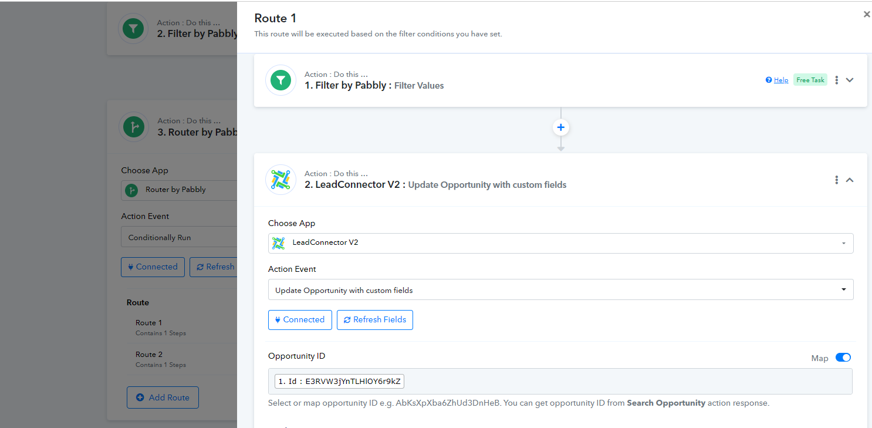Click the background Connected button under Router
The height and width of the screenshot is (428, 872).
click(x=153, y=267)
